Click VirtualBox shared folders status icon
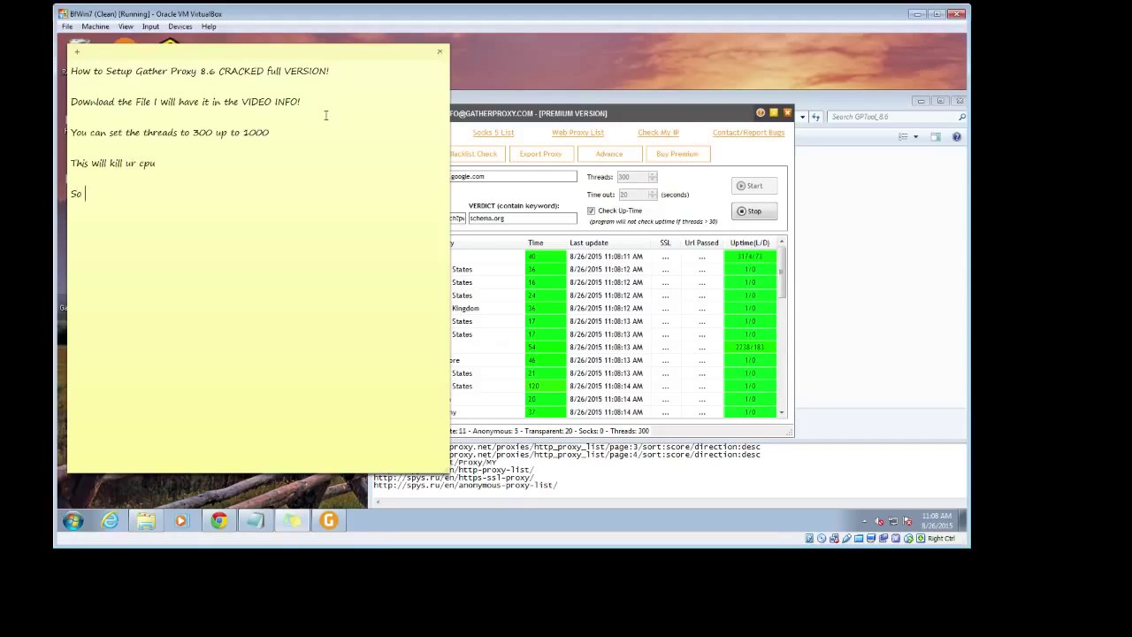 [x=859, y=538]
